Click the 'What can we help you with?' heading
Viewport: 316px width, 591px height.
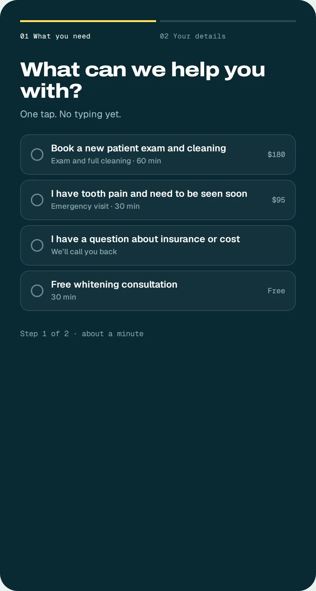[x=143, y=80]
